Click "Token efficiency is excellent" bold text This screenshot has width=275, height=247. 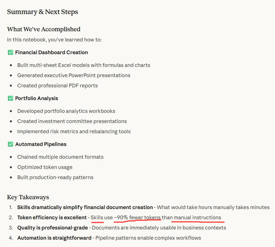coord(52,217)
